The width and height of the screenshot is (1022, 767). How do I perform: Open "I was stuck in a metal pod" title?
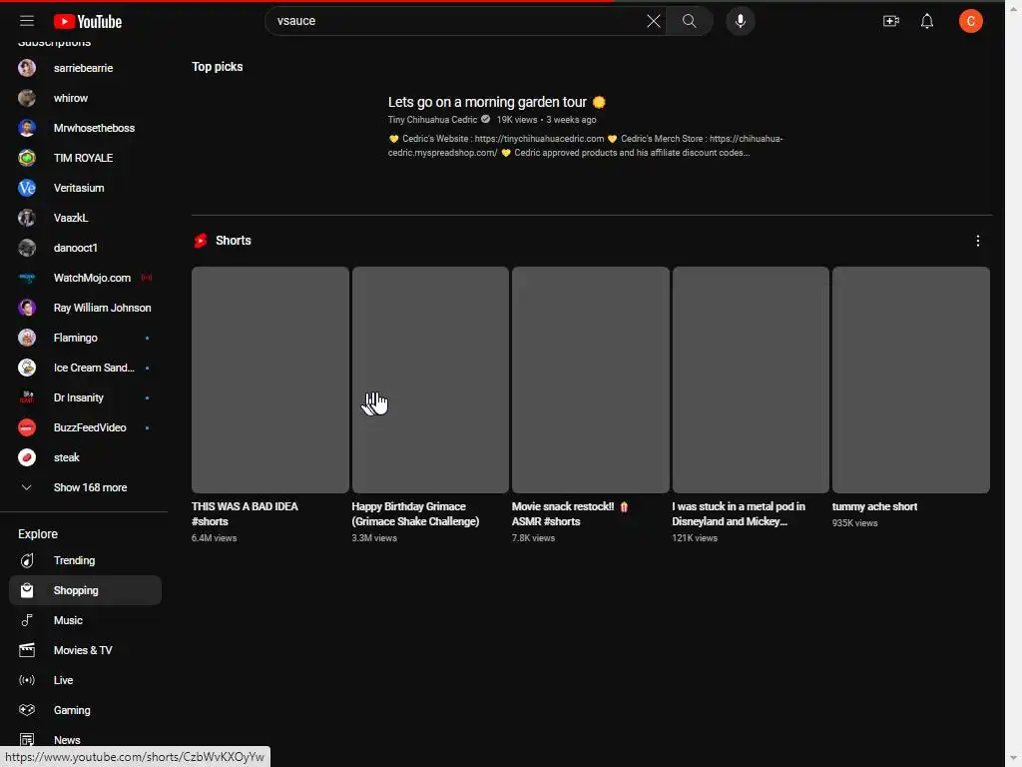point(739,514)
